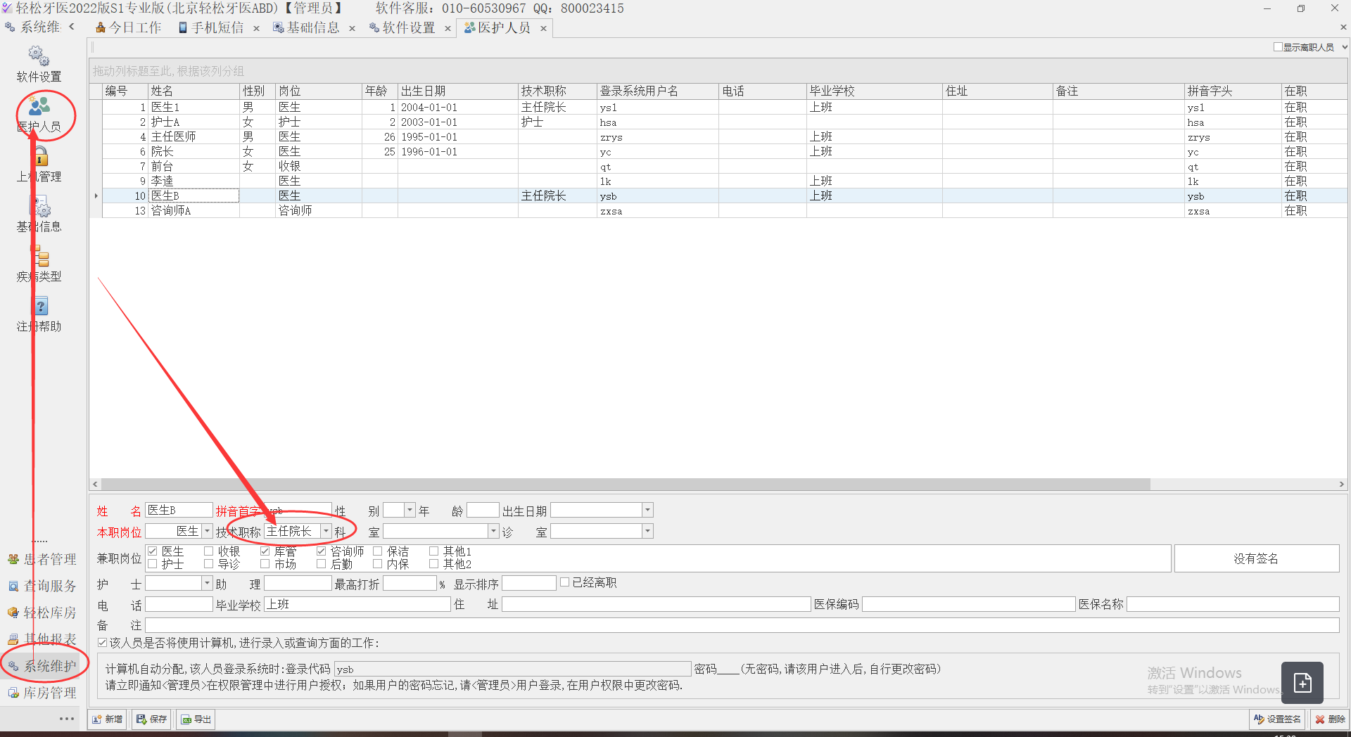1351x737 pixels.
Task: Check 保洁 in 兼职岗位
Action: (x=378, y=551)
